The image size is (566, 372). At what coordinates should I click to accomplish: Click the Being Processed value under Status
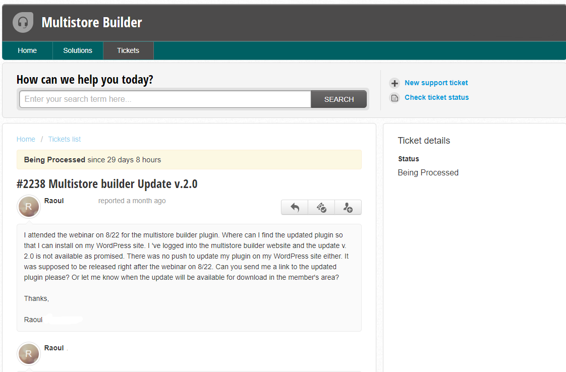tap(428, 173)
